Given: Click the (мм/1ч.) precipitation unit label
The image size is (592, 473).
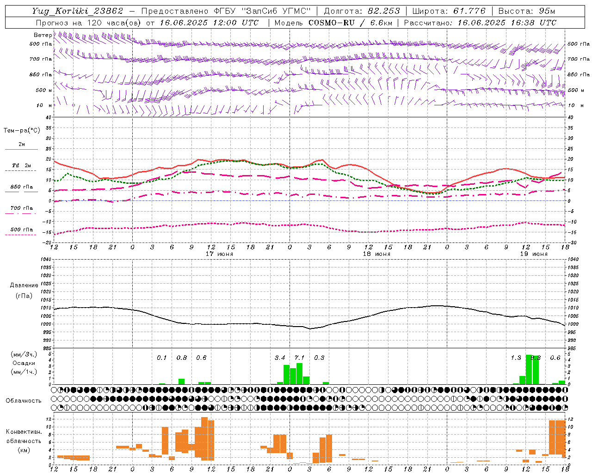Looking at the screenshot, I should click(x=24, y=372).
